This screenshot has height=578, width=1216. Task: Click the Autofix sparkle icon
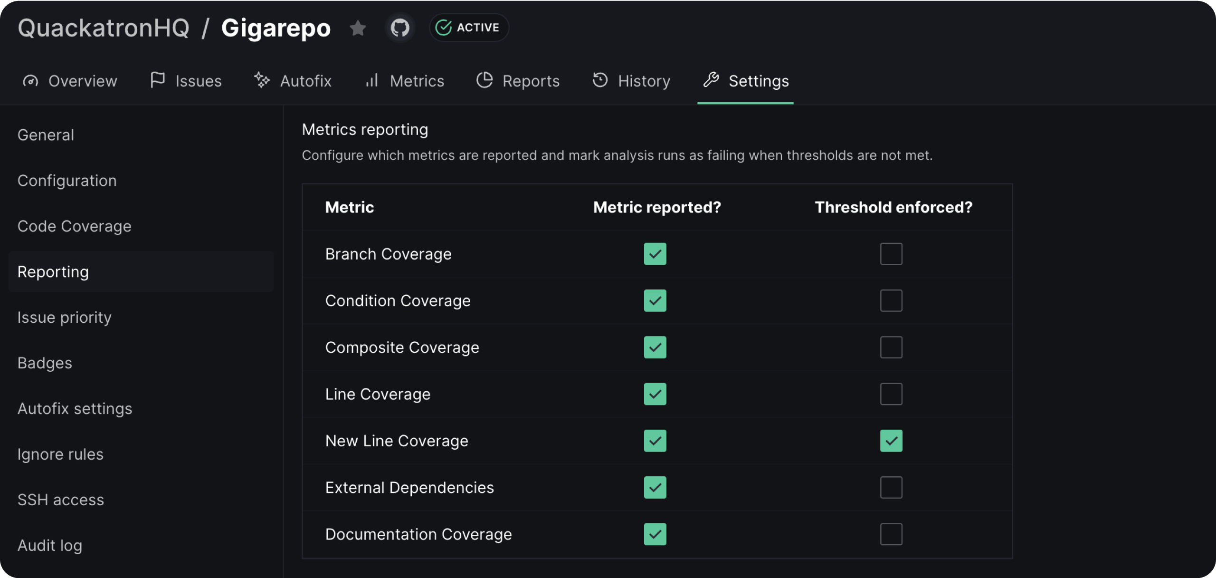coord(262,80)
